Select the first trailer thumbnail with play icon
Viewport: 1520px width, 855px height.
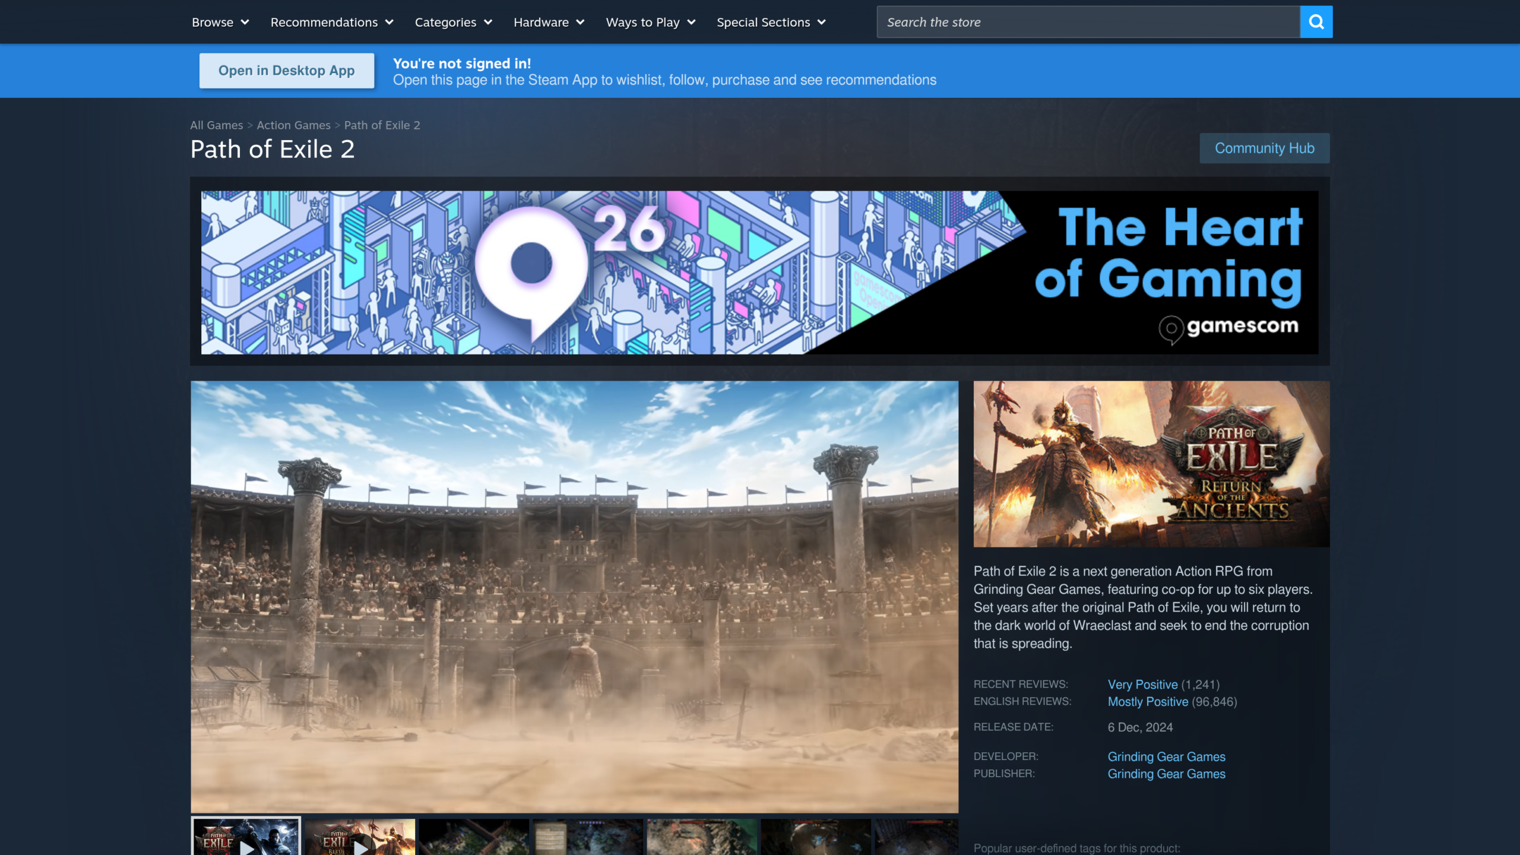(246, 837)
